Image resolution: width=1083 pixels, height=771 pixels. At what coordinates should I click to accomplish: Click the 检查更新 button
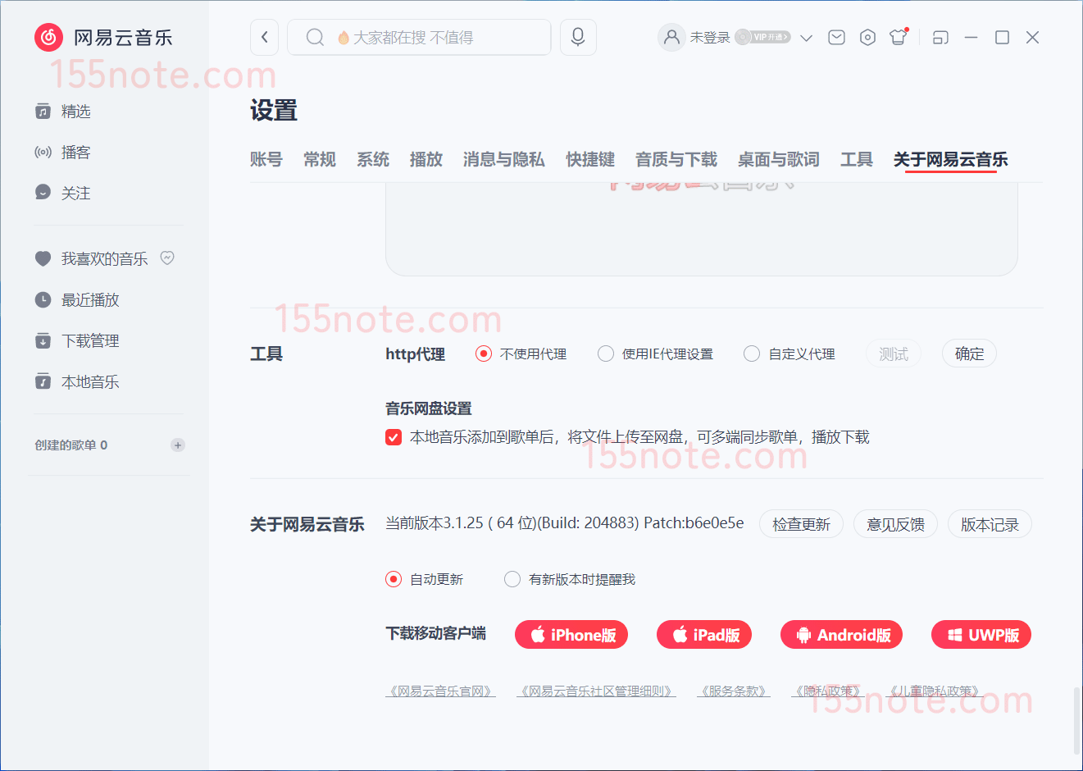pyautogui.click(x=801, y=524)
